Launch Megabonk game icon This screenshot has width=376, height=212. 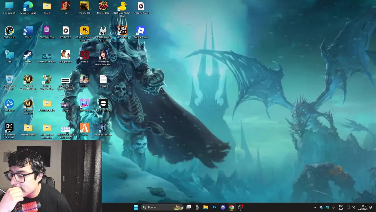click(x=122, y=32)
